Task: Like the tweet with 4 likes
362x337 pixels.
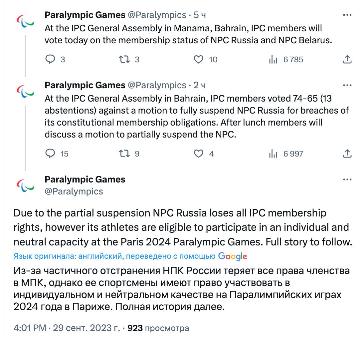Action: [199, 154]
